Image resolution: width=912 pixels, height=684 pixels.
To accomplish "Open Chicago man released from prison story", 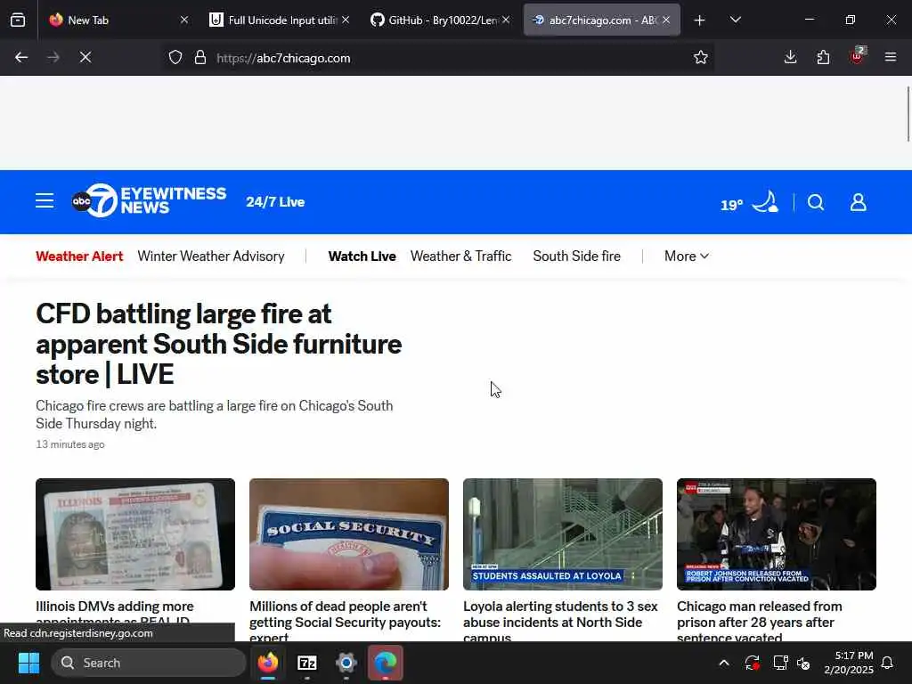I will (759, 621).
